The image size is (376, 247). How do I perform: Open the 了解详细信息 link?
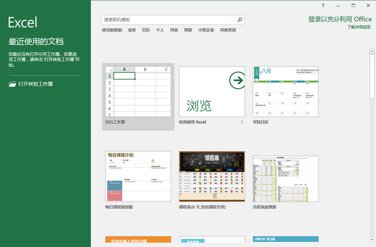point(358,27)
